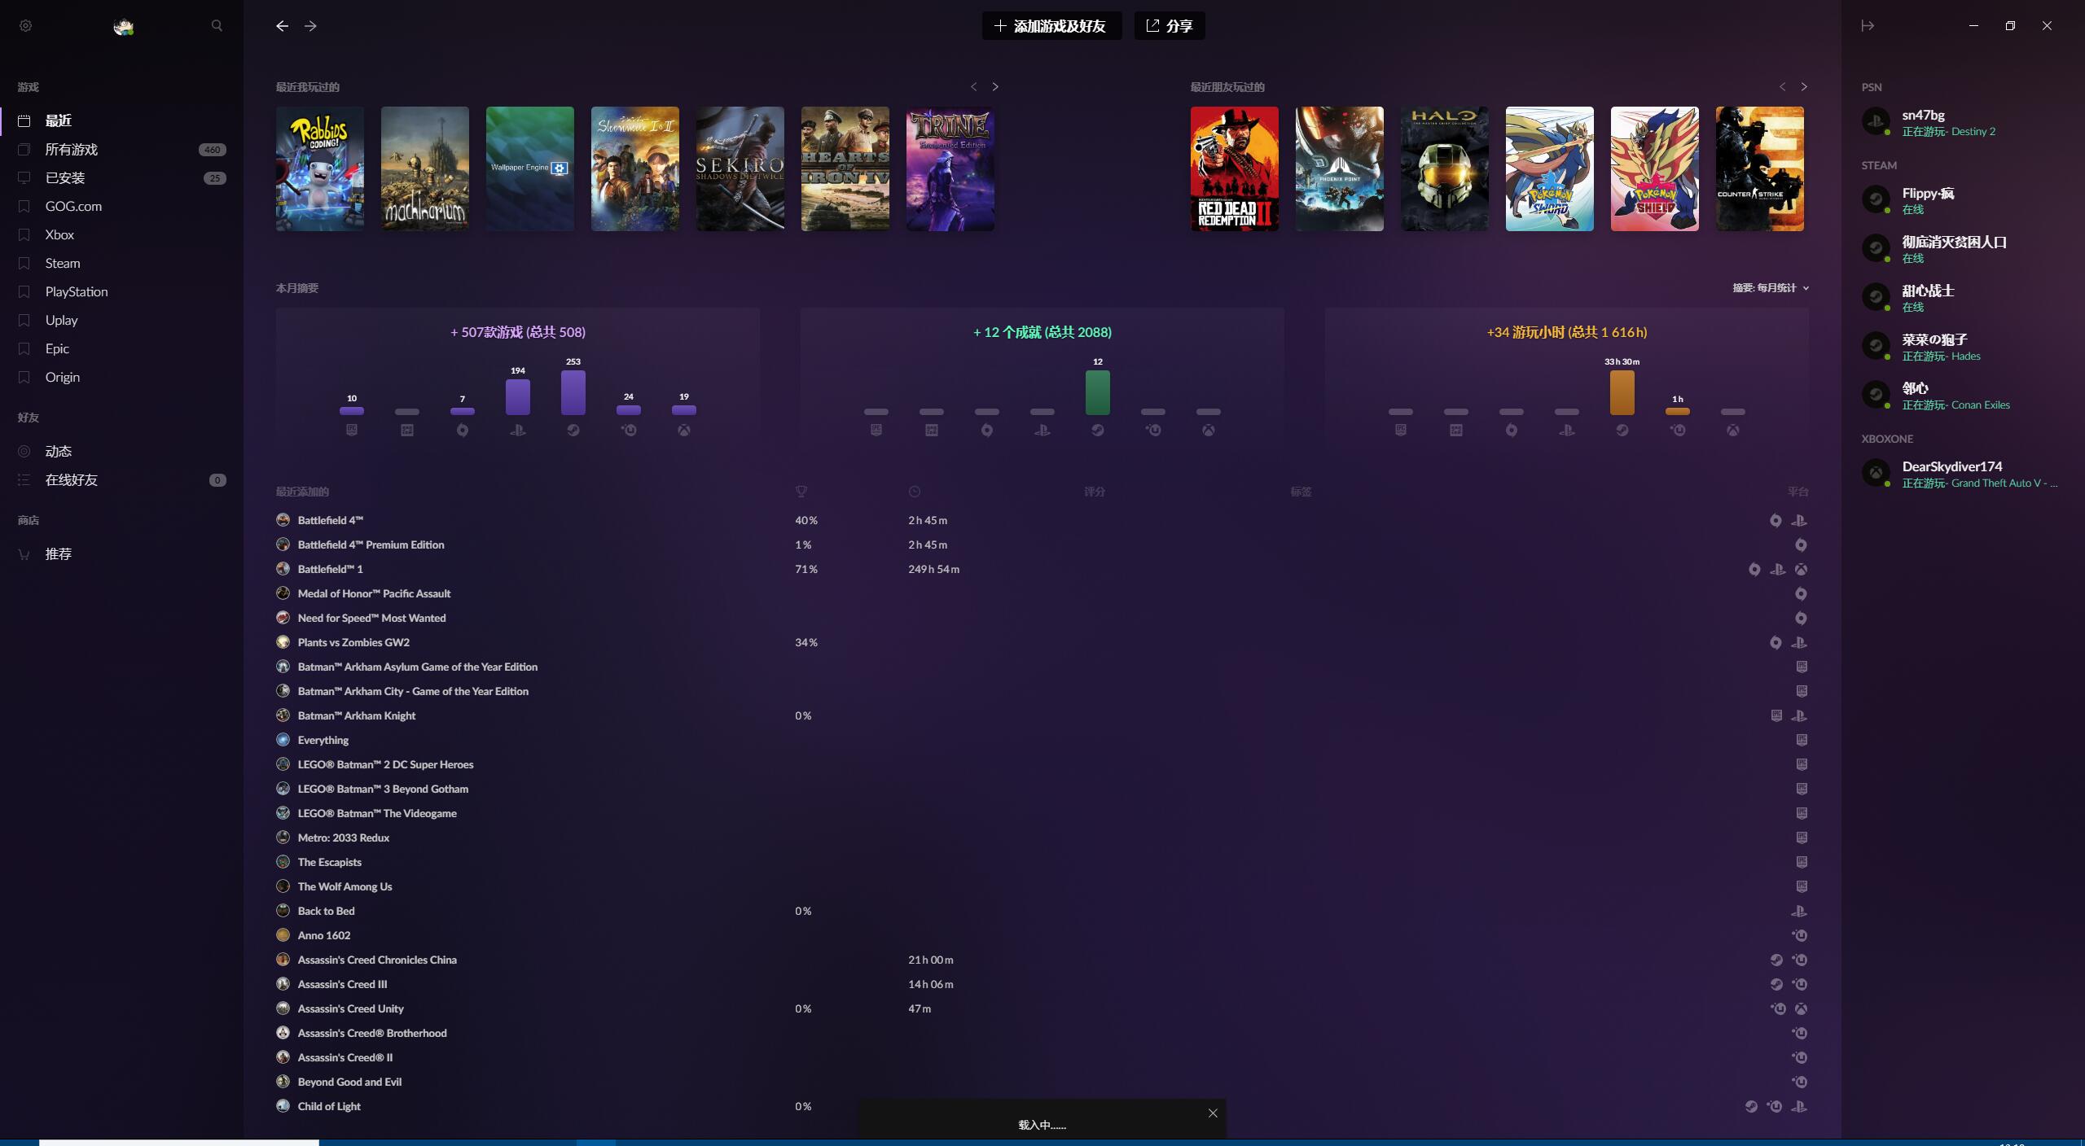Go back with the left arrow
This screenshot has height=1146, width=2085.
(282, 26)
